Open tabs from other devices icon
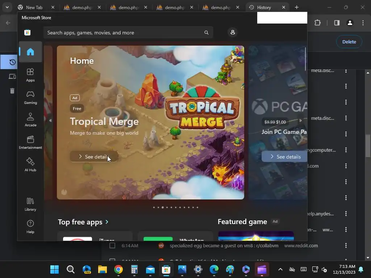 click(x=12, y=76)
